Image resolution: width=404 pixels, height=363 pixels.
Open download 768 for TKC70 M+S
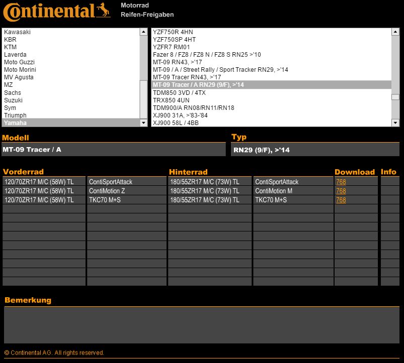[341, 200]
